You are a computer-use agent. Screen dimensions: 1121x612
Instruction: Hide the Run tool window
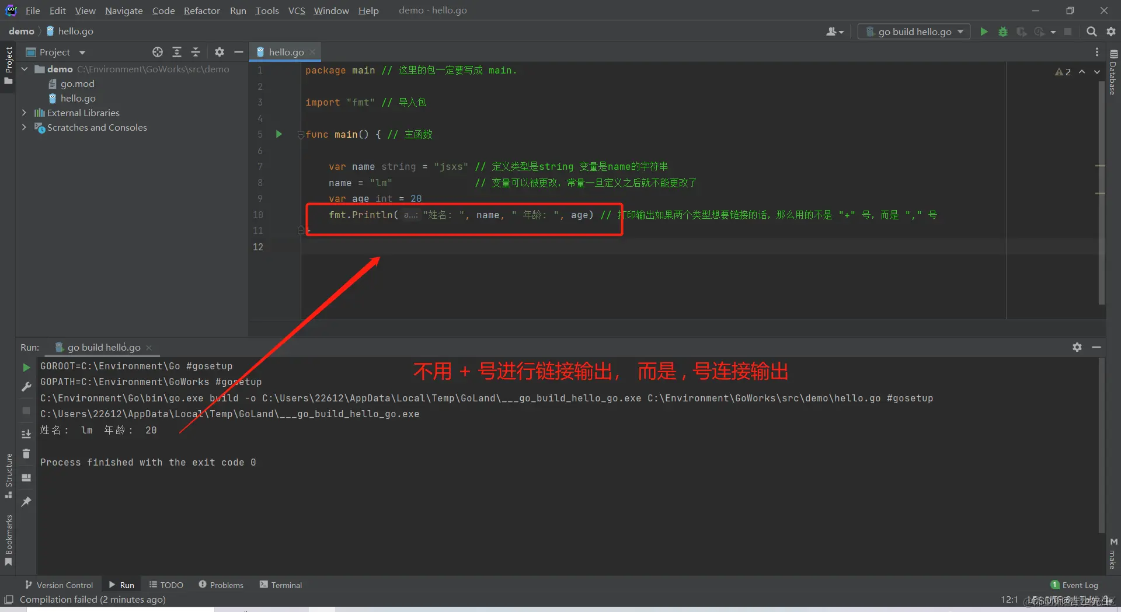point(1096,347)
